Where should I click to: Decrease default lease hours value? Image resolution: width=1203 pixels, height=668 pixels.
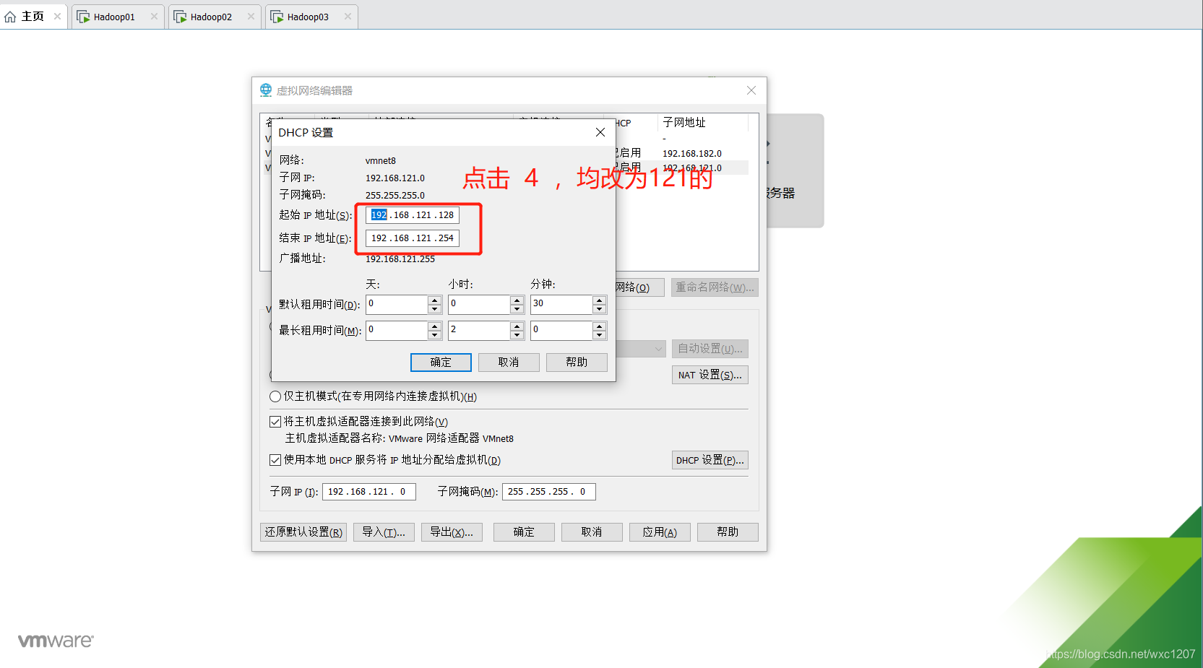pos(517,309)
